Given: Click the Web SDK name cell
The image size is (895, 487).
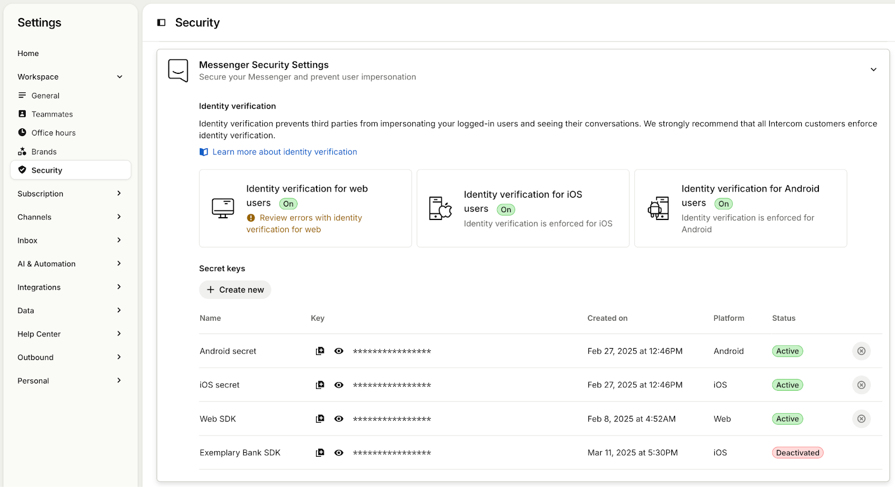Looking at the screenshot, I should pyautogui.click(x=218, y=419).
